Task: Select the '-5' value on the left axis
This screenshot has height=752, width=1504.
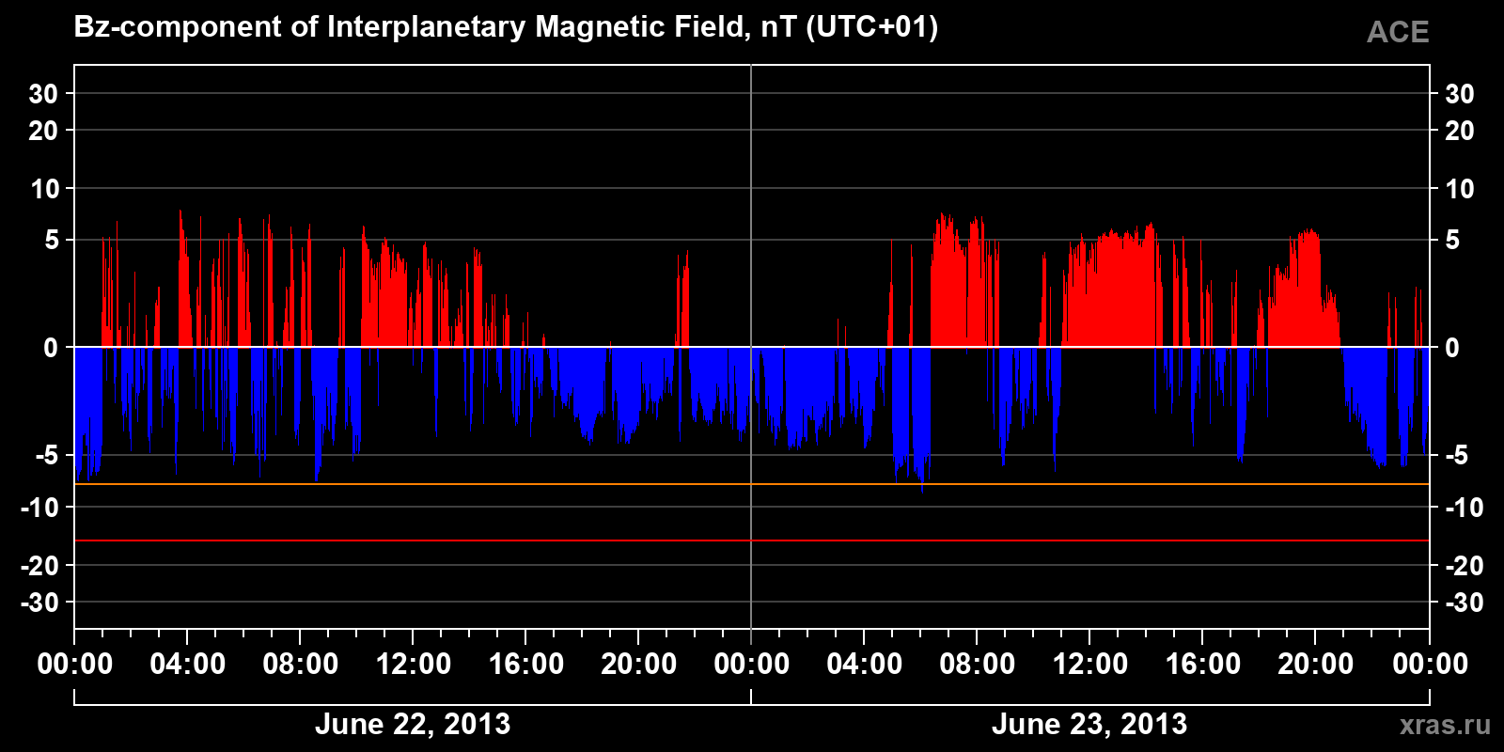Action: [x=48, y=456]
